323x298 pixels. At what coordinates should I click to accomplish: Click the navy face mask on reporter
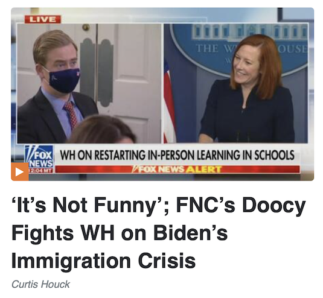coord(63,80)
